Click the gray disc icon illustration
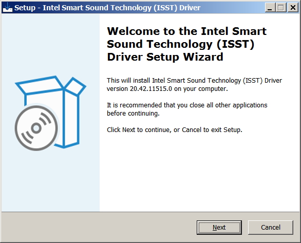Screen dimensions: 301x243 click(36, 128)
